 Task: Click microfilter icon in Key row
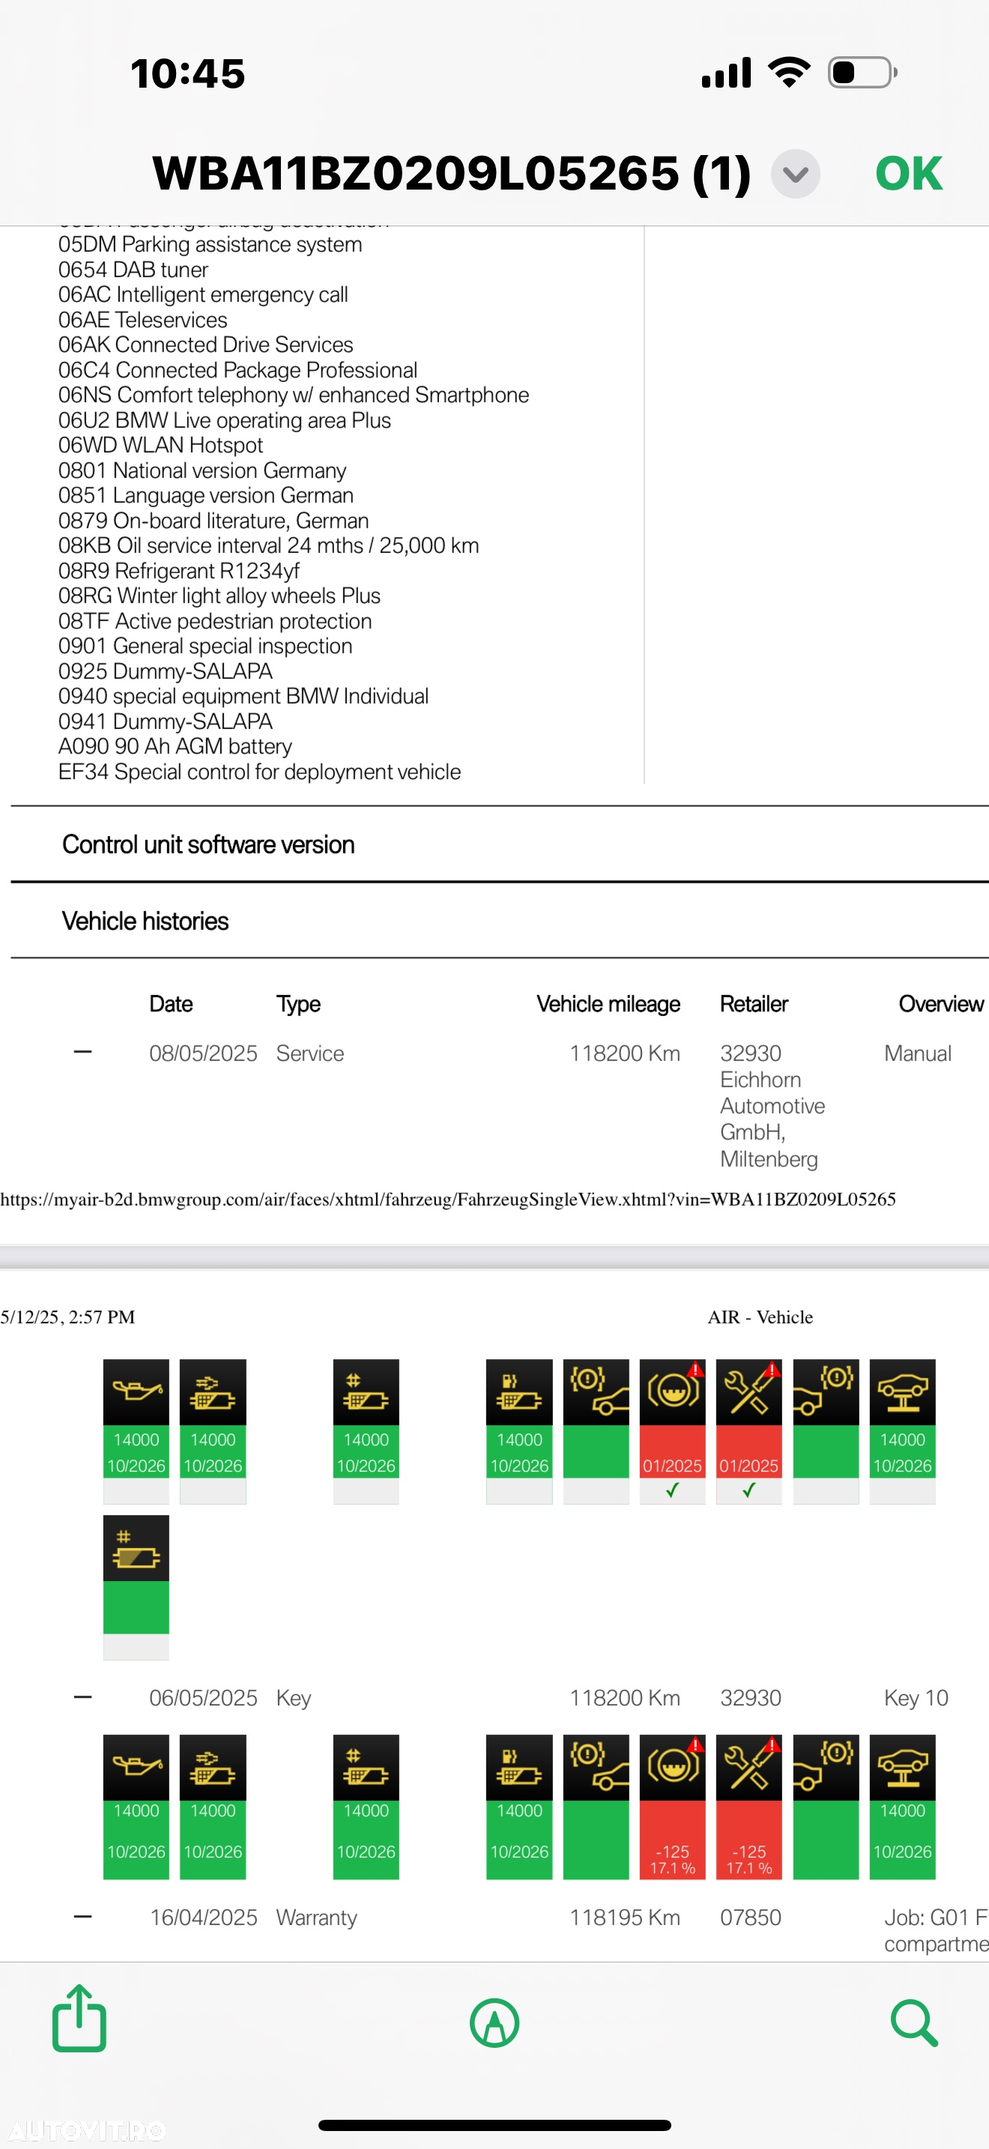(366, 1807)
